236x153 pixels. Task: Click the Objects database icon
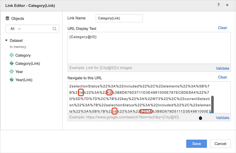pyautogui.click(x=7, y=18)
